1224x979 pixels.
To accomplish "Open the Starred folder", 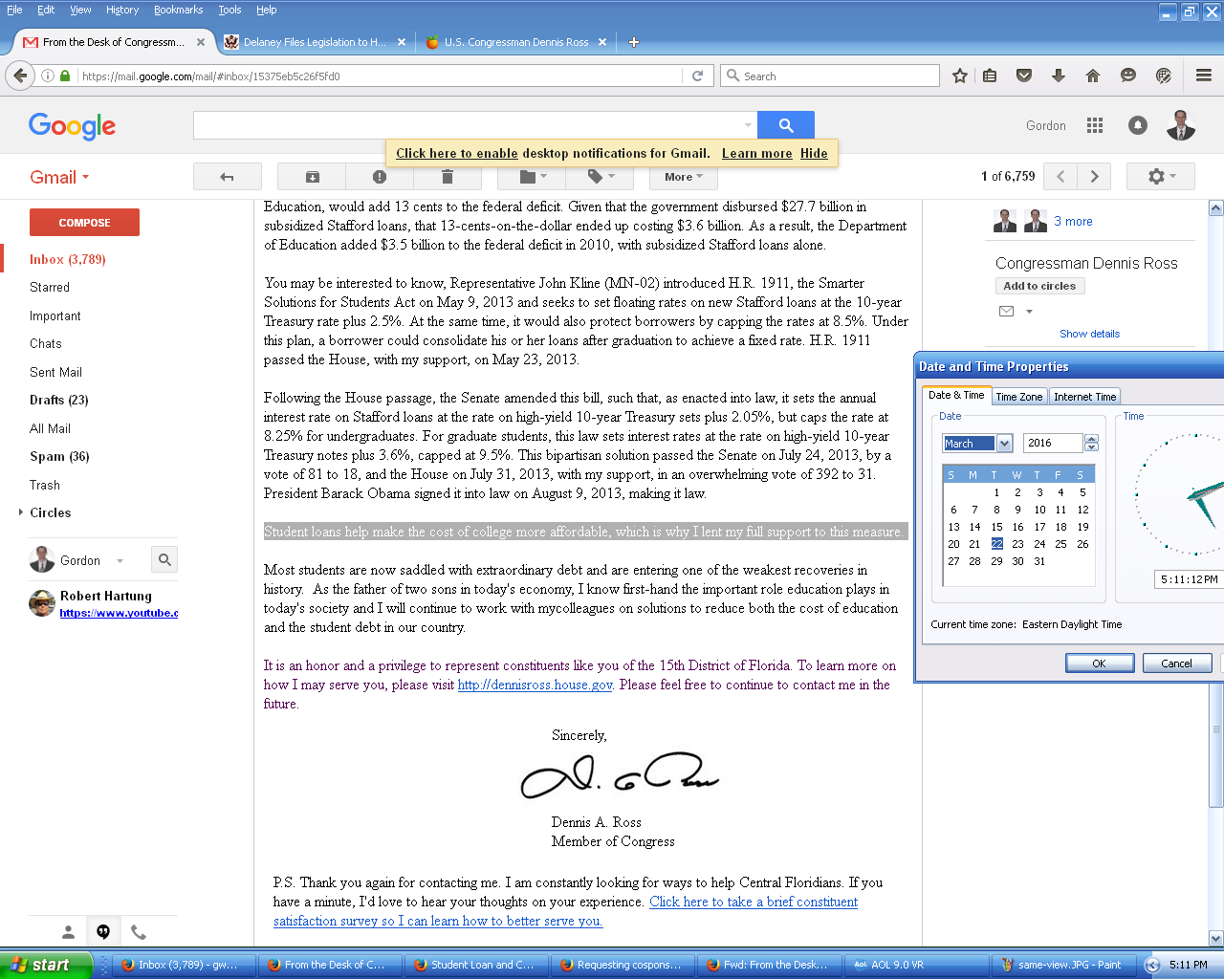I will 50,287.
